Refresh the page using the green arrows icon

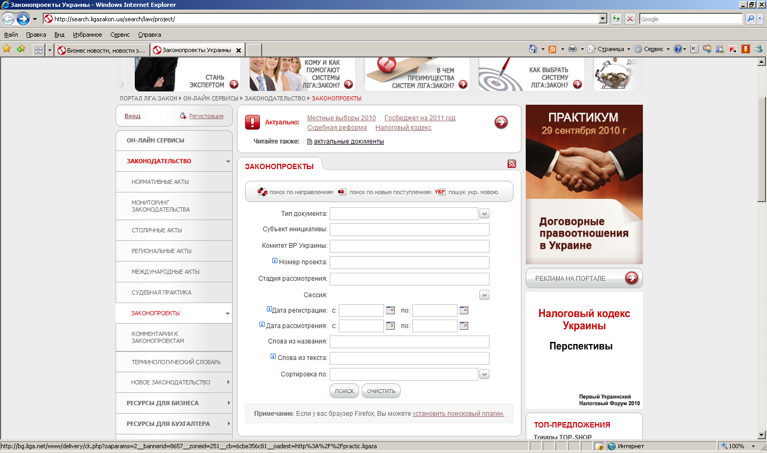[x=616, y=19]
